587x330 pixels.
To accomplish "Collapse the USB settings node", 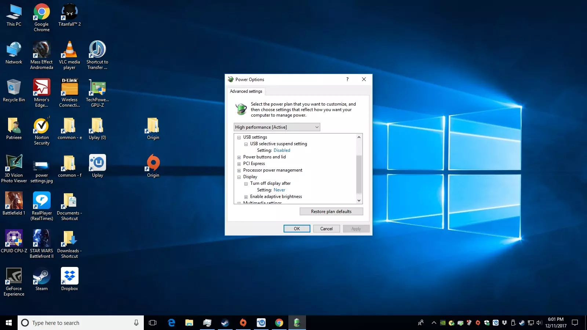I will [239, 137].
